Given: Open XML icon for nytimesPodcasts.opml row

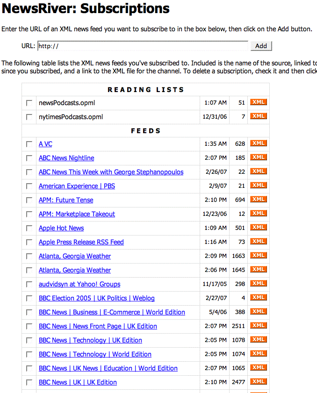Looking at the screenshot, I should pyautogui.click(x=259, y=116).
